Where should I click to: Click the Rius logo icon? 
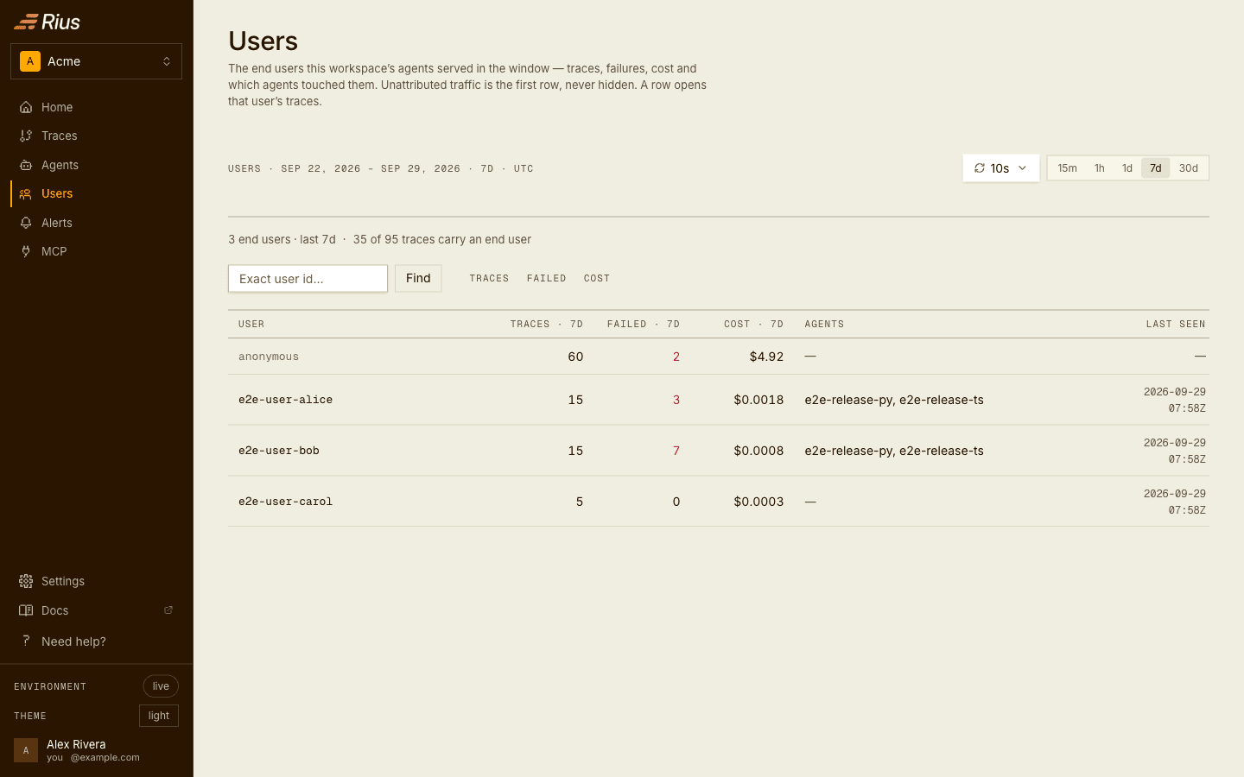click(26, 22)
